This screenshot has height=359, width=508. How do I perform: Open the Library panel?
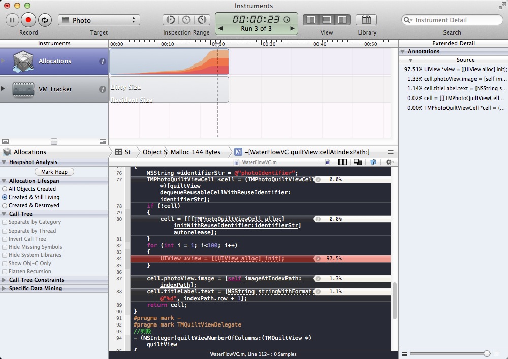[x=366, y=20]
